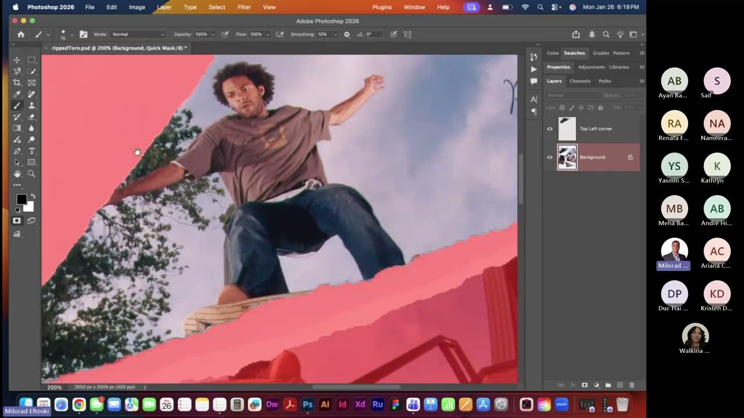Open the Image menu

[x=137, y=7]
